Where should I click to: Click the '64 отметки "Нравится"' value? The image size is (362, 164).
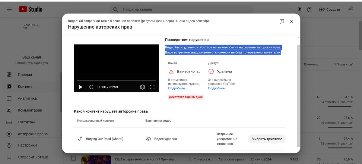coord(337,102)
